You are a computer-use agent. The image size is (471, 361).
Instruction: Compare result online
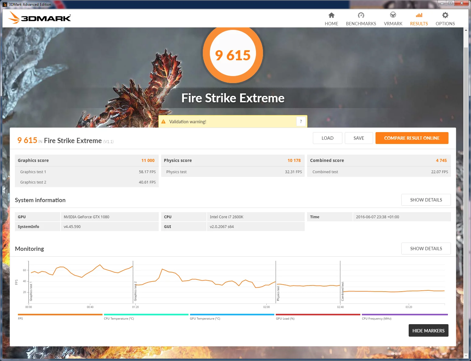[x=412, y=138]
